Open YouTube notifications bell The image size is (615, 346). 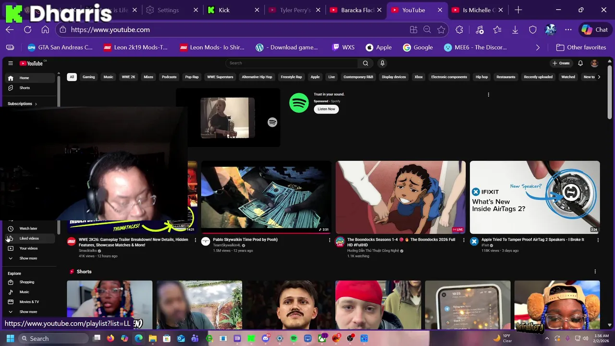click(580, 63)
